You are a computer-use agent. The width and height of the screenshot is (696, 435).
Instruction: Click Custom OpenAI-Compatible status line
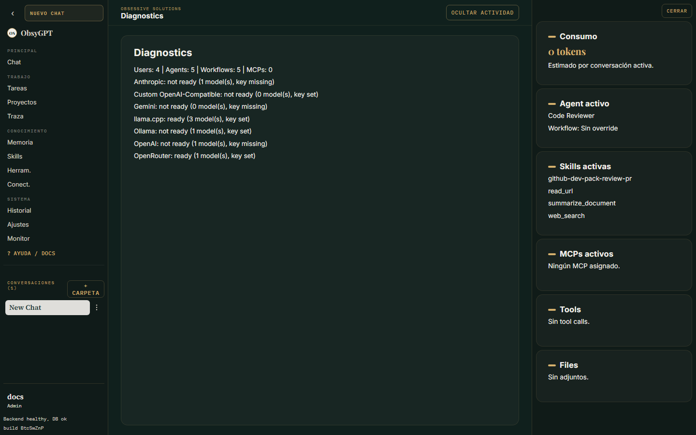[x=226, y=94]
